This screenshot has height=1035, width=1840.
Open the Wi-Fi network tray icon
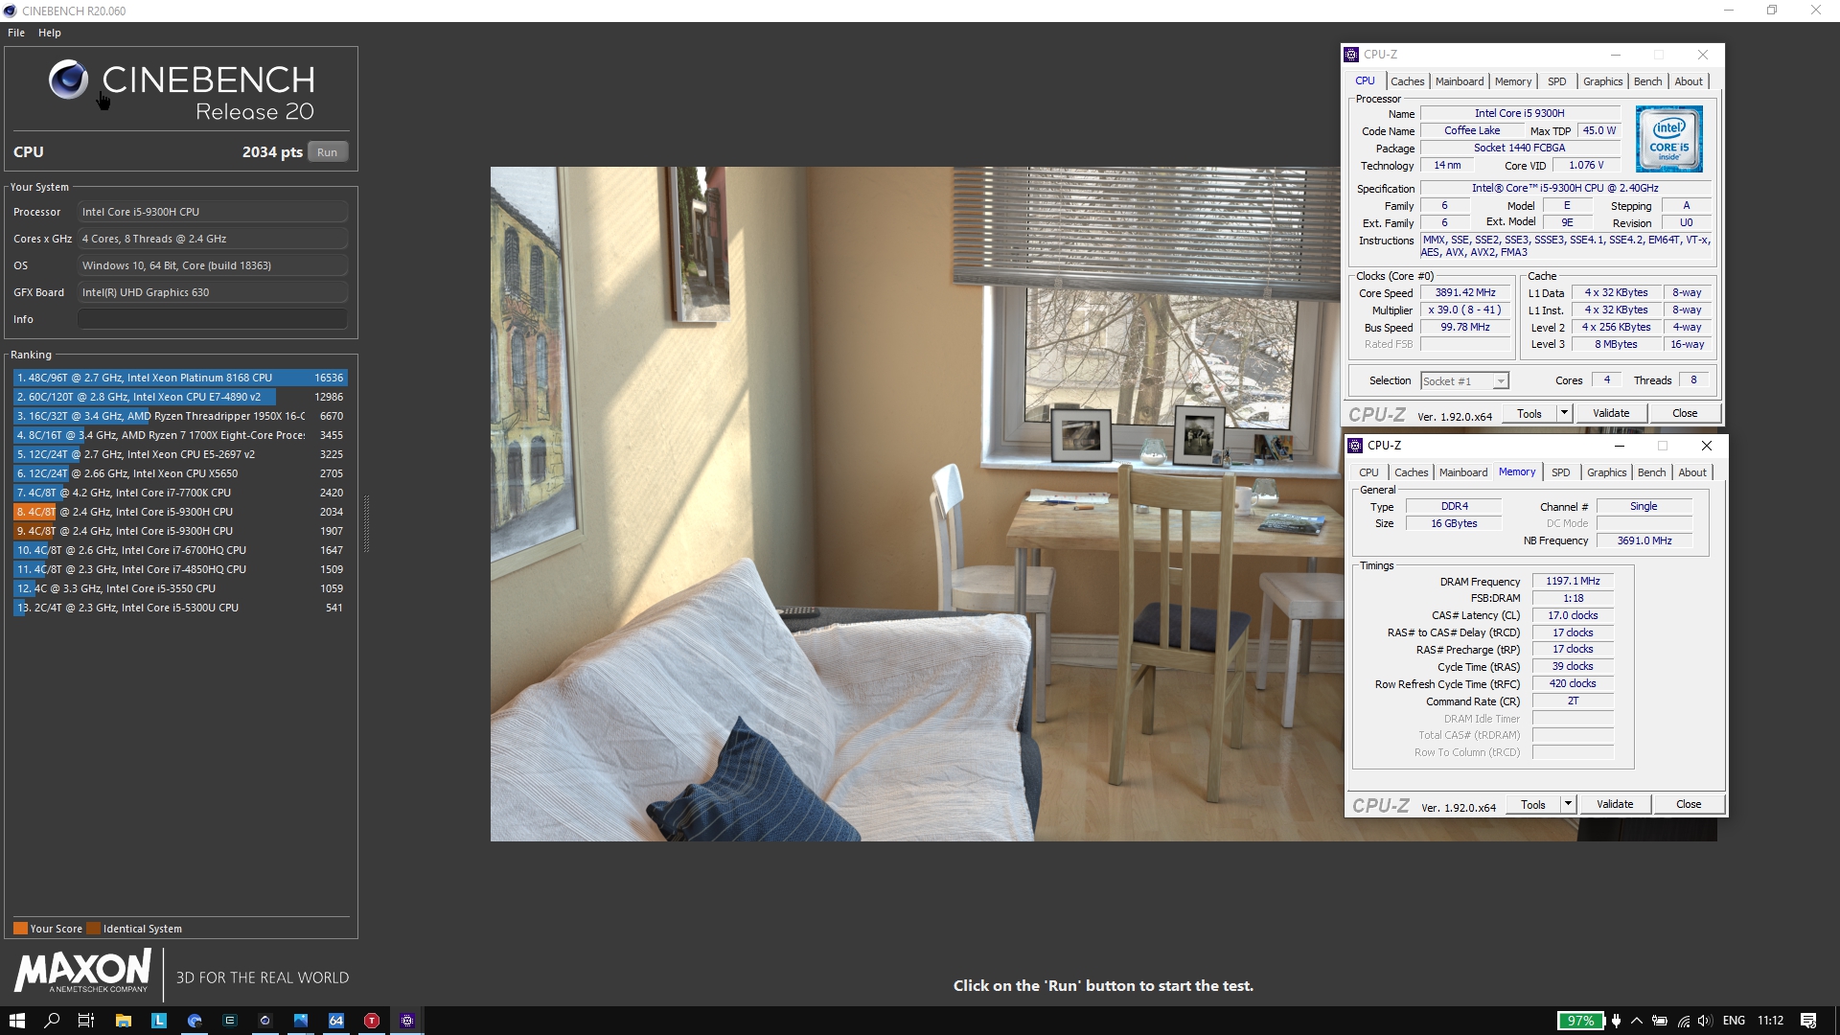1683,1021
